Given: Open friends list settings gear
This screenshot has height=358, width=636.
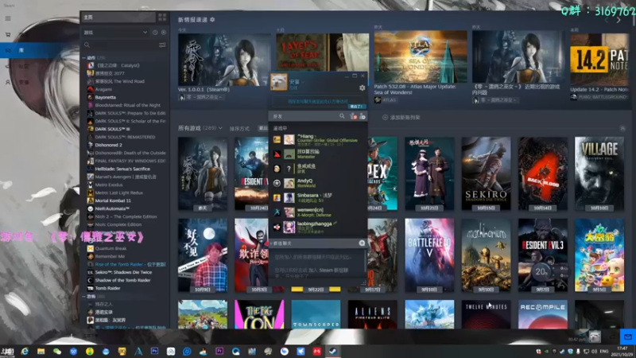Looking at the screenshot, I should point(363,88).
